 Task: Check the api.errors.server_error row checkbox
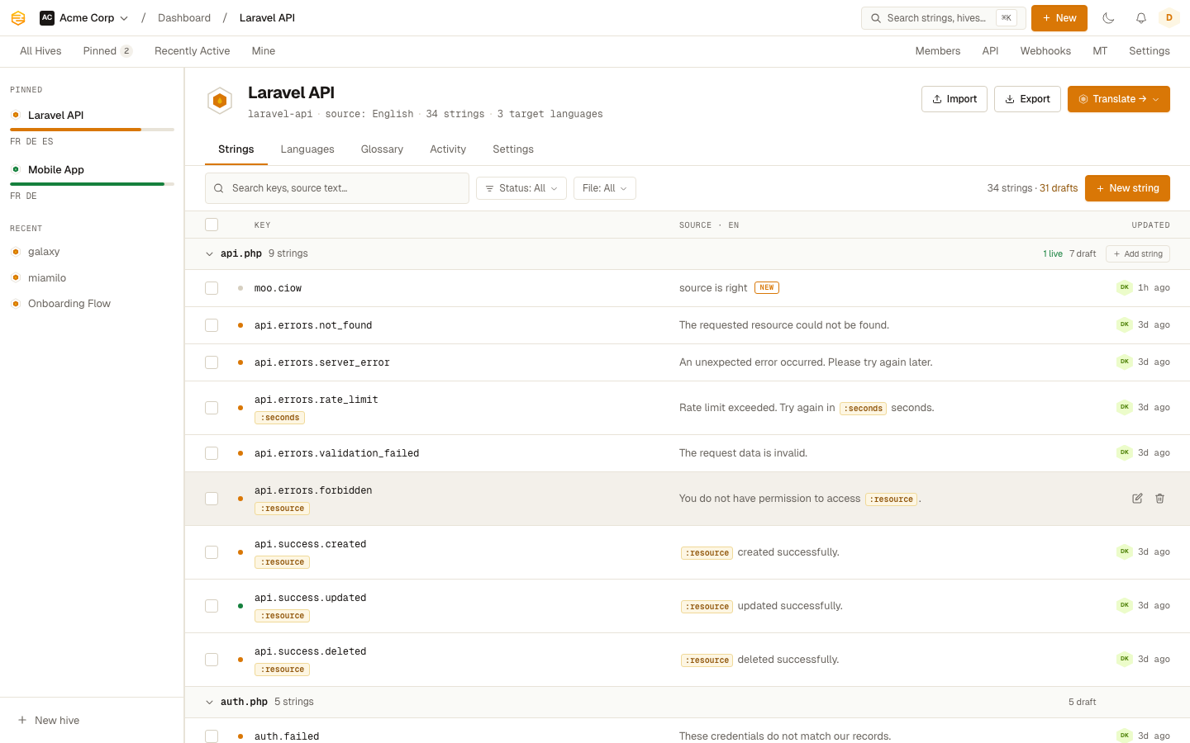pos(212,362)
